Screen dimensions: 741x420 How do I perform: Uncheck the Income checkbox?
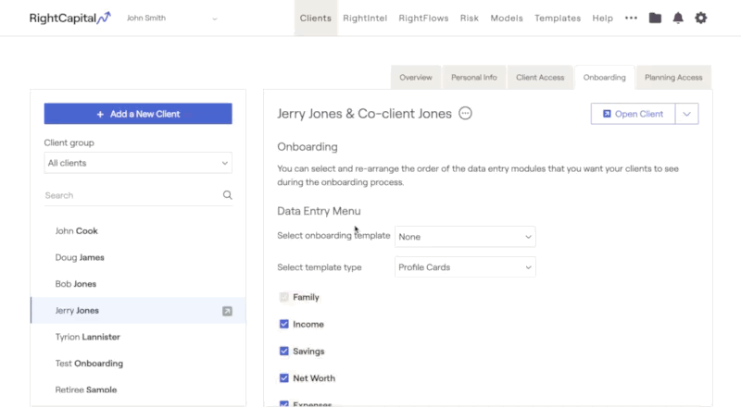(284, 325)
